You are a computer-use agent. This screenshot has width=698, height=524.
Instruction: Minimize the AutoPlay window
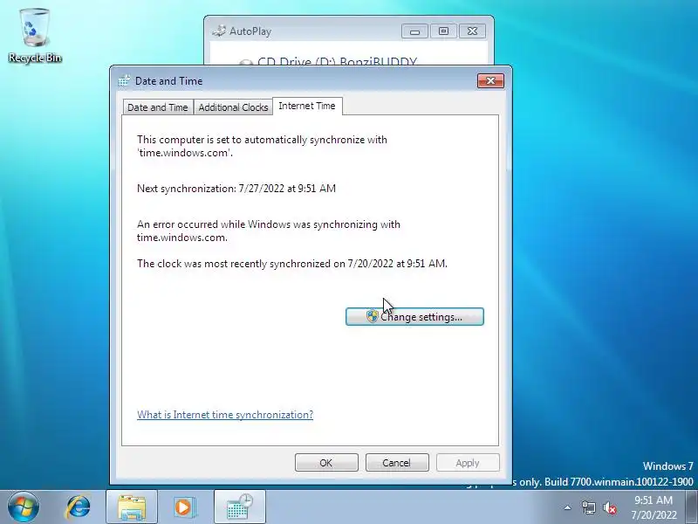(414, 31)
